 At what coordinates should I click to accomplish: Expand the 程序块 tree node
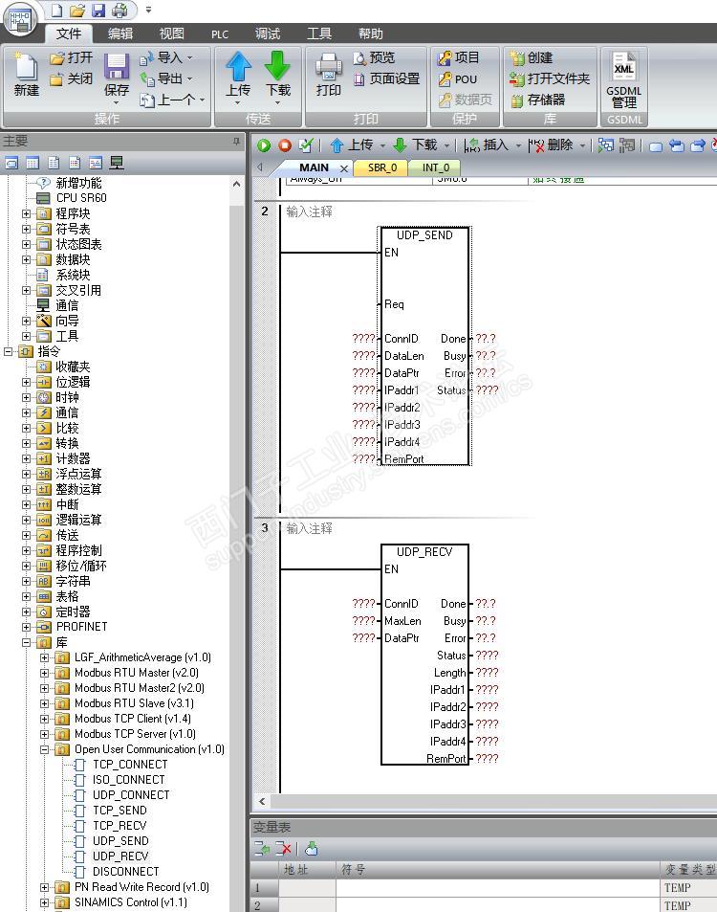(x=27, y=213)
